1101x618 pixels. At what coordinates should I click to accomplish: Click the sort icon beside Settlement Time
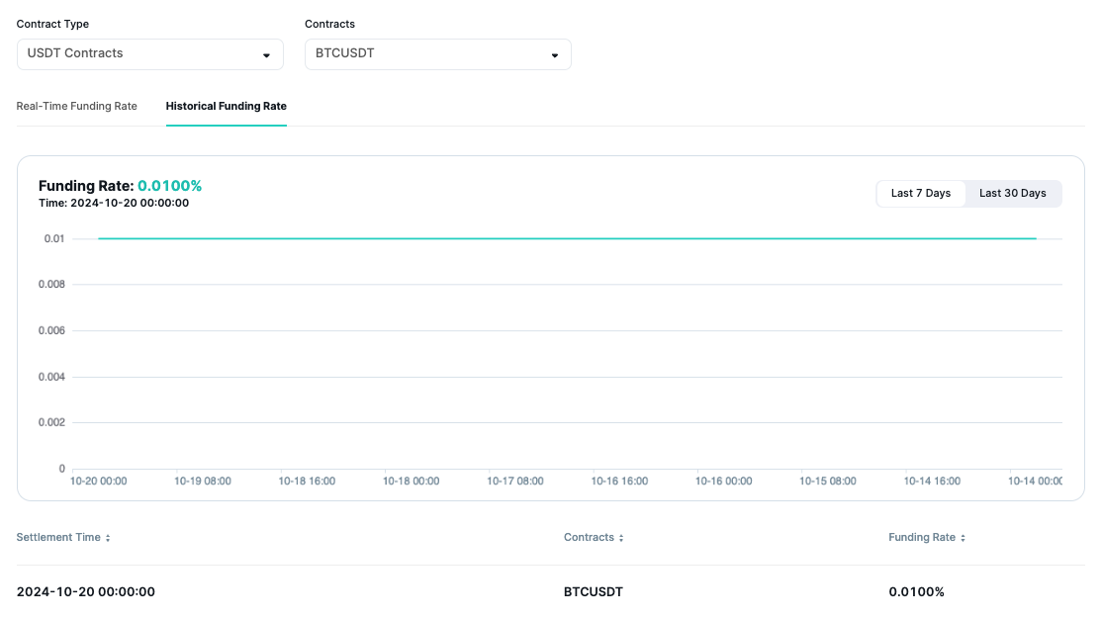click(x=108, y=538)
